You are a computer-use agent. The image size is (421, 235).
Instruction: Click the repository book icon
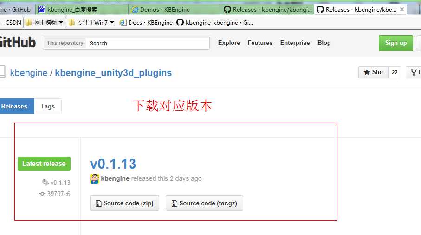point(2,72)
